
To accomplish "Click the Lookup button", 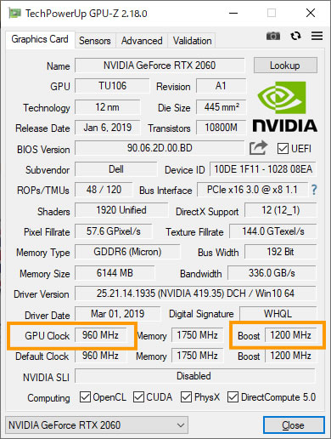I will click(285, 66).
